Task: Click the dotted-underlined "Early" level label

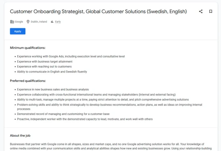Action: coord(58,22)
